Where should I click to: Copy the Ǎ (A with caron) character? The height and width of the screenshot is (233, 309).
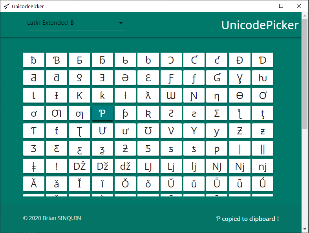(x=34, y=183)
